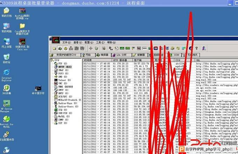Image resolution: width=238 pixels, height=154 pixels.
Task: Toggle the APR radiation icon in toolbar
Action: click(x=66, y=48)
